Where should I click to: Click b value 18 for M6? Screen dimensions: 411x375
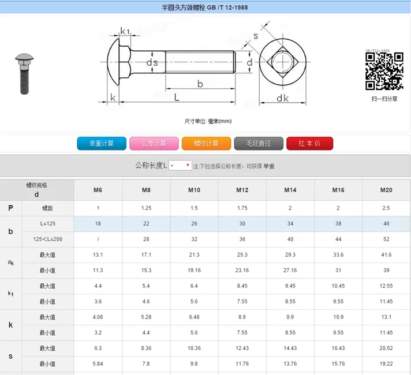[98, 224]
